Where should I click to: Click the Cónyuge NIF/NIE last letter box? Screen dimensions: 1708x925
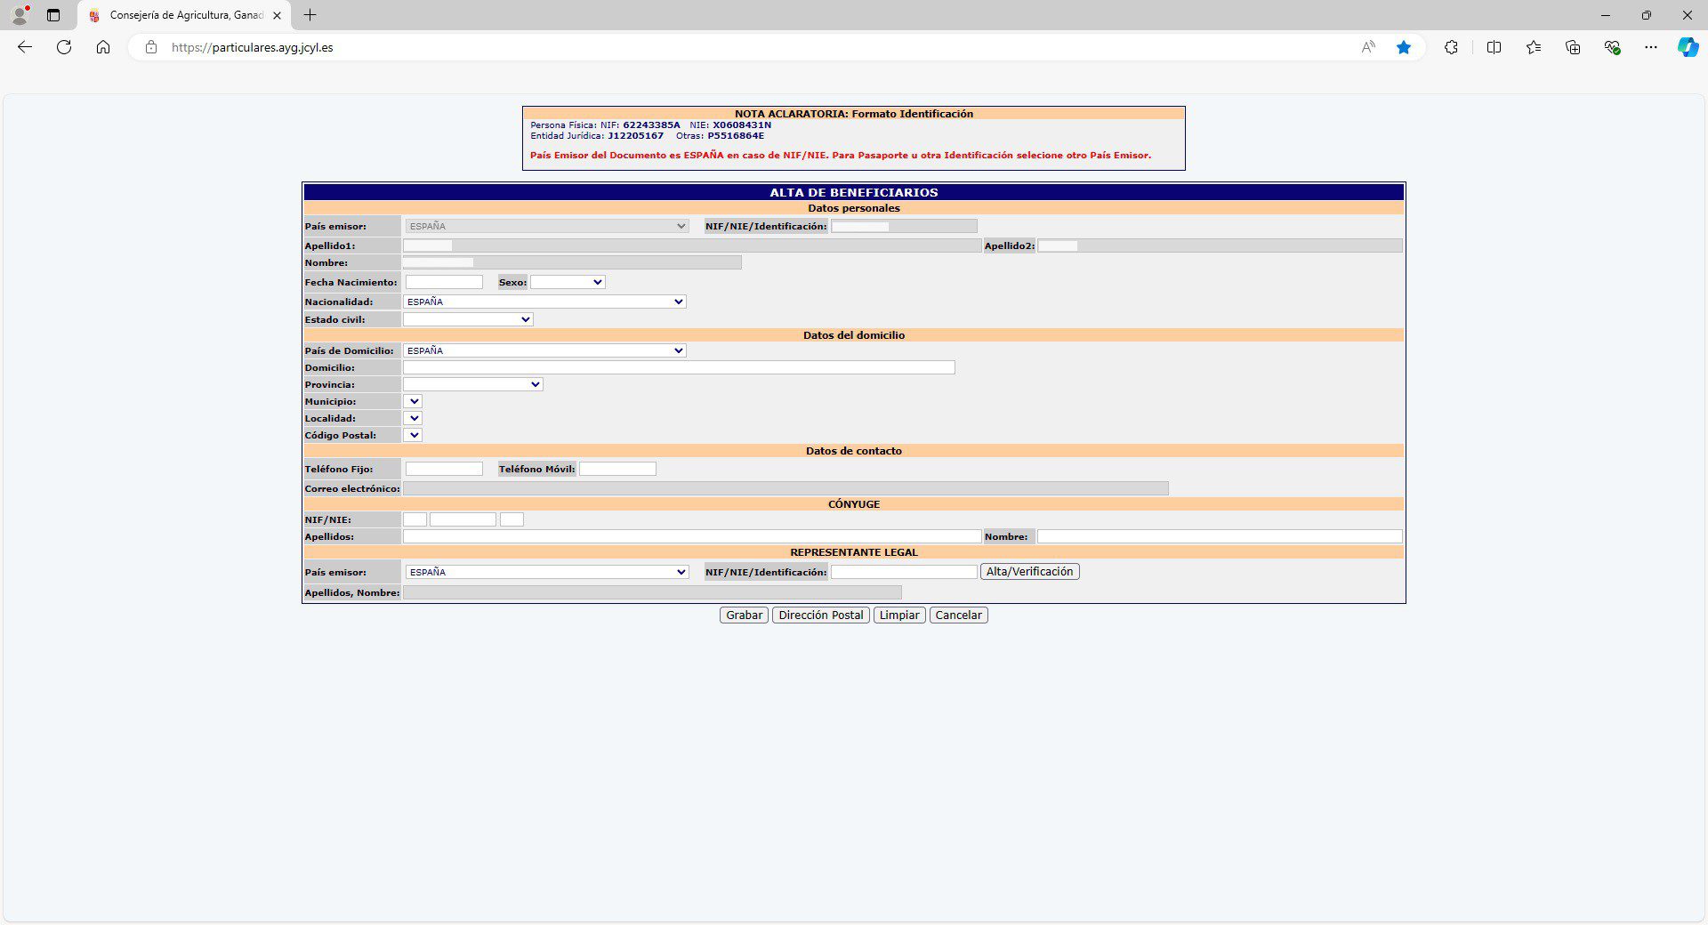click(x=512, y=519)
